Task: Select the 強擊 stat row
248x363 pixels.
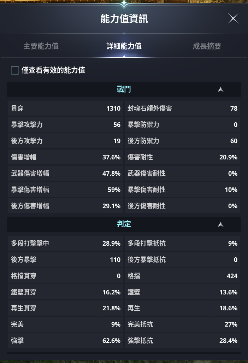Action: tap(65, 341)
